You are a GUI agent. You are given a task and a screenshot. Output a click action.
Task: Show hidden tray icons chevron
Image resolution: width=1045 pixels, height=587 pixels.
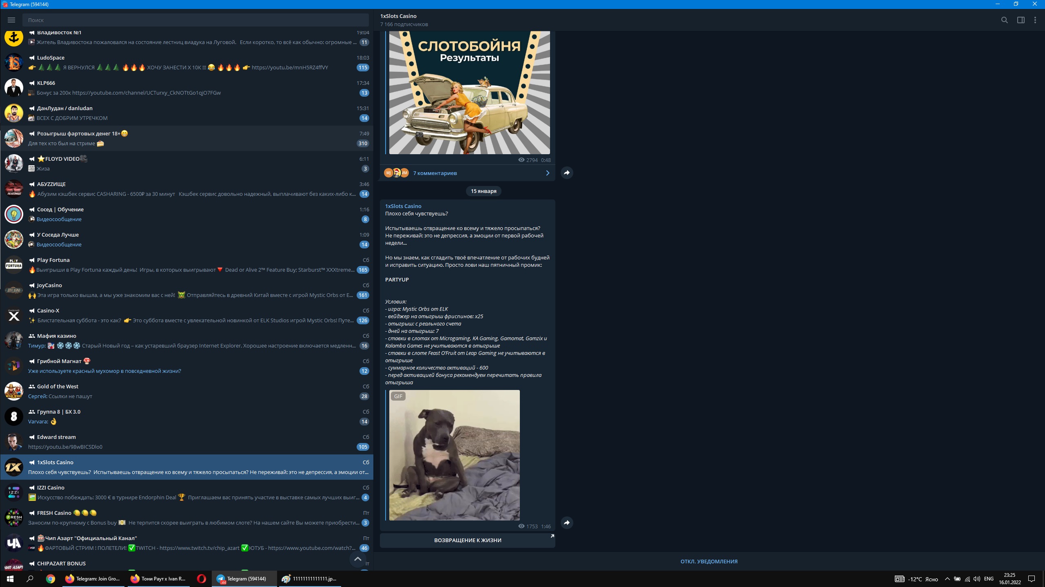pyautogui.click(x=947, y=579)
